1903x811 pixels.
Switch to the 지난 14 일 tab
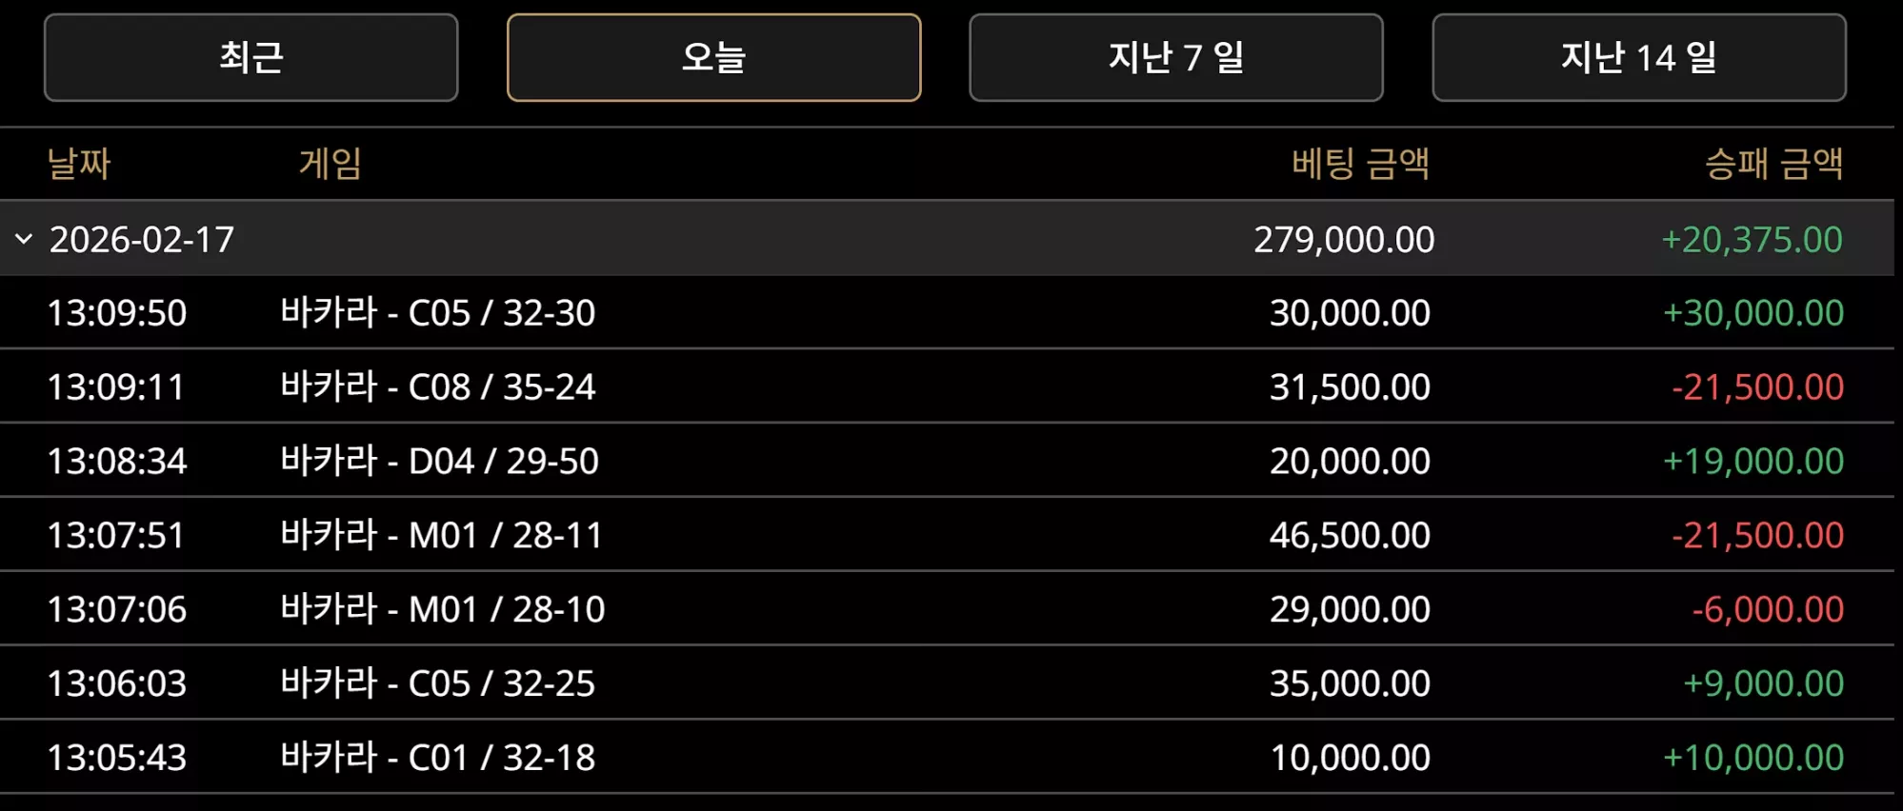(x=1639, y=57)
